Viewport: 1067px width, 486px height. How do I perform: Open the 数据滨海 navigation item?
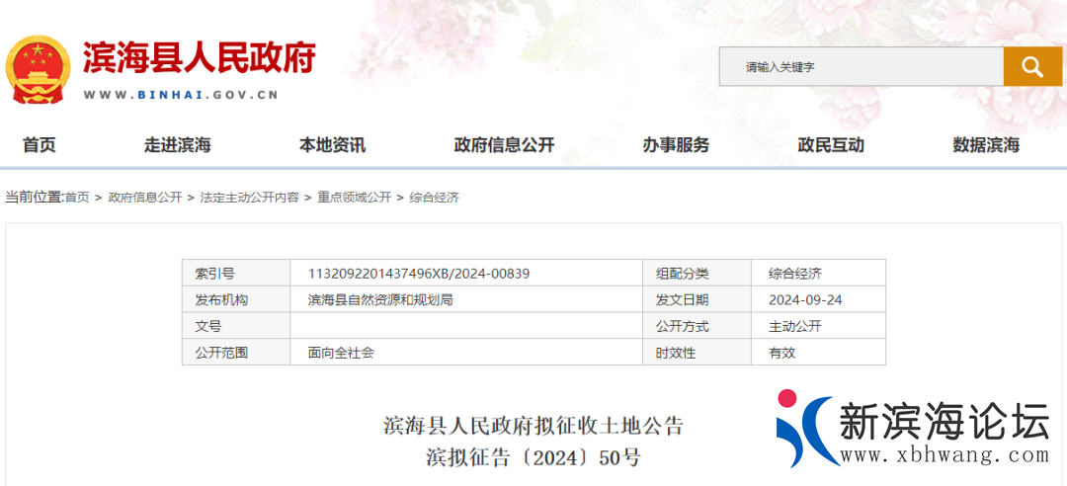(x=986, y=145)
